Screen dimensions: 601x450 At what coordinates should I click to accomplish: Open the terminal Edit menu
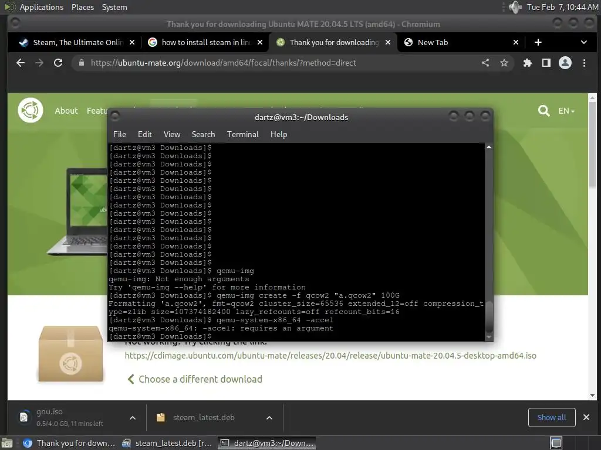[144, 134]
